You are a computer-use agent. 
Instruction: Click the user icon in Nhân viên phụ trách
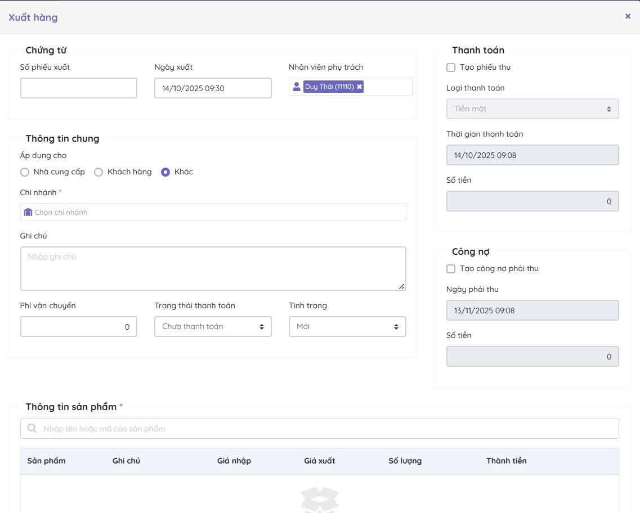pos(297,87)
